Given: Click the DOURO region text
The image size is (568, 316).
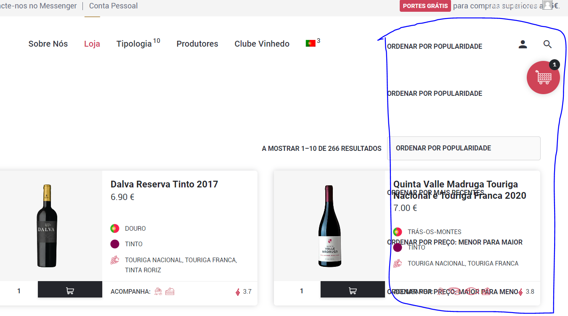Looking at the screenshot, I should tap(135, 229).
